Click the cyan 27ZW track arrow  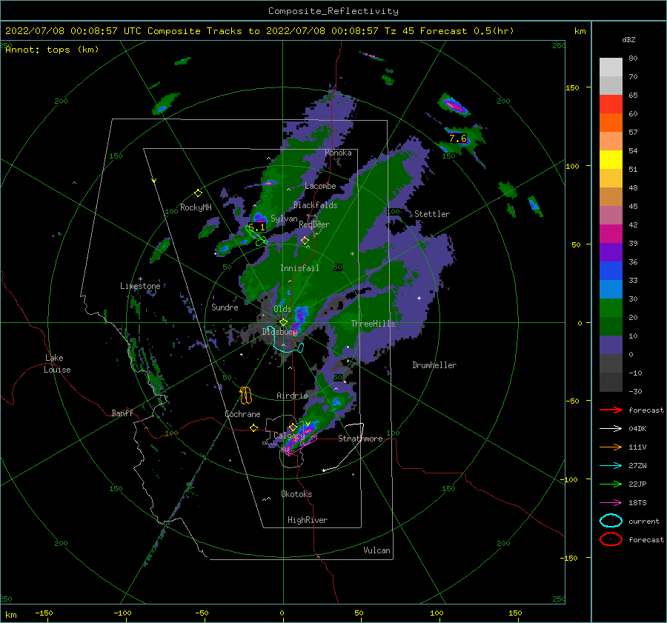tap(611, 466)
